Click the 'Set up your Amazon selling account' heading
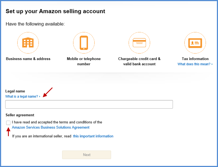 pyautogui.click(x=55, y=11)
